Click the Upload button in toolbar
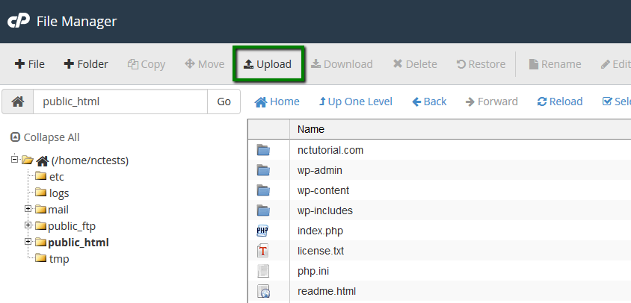 click(268, 64)
